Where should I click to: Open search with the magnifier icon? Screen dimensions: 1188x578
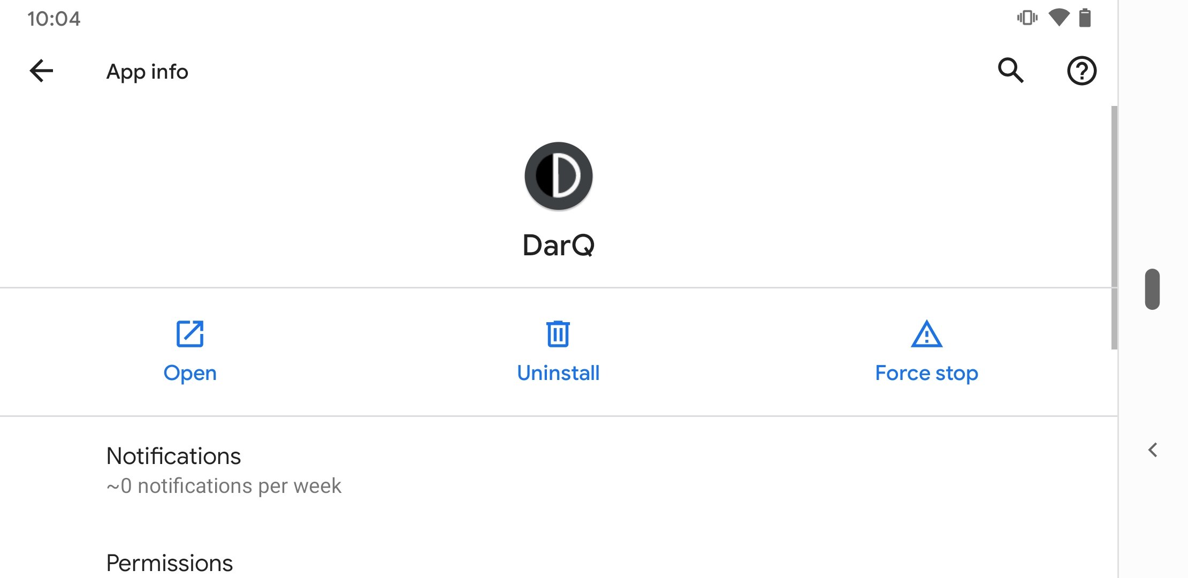(1010, 70)
